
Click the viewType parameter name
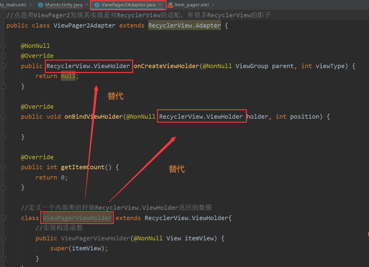[x=330, y=66]
